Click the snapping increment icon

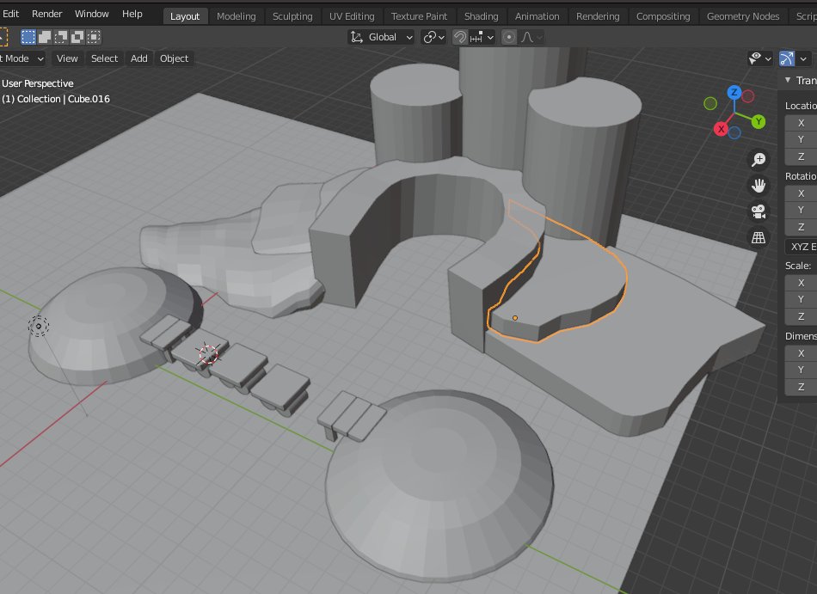click(476, 38)
